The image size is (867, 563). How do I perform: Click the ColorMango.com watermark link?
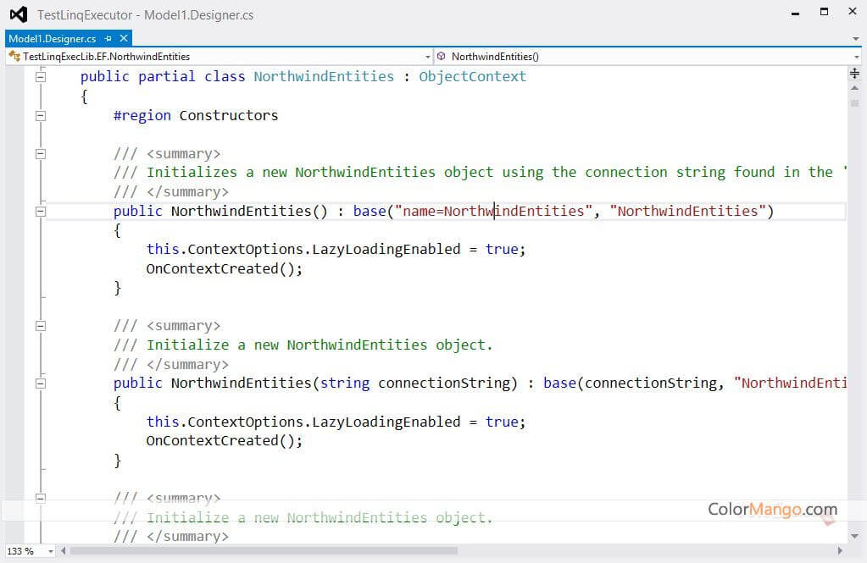point(771,510)
